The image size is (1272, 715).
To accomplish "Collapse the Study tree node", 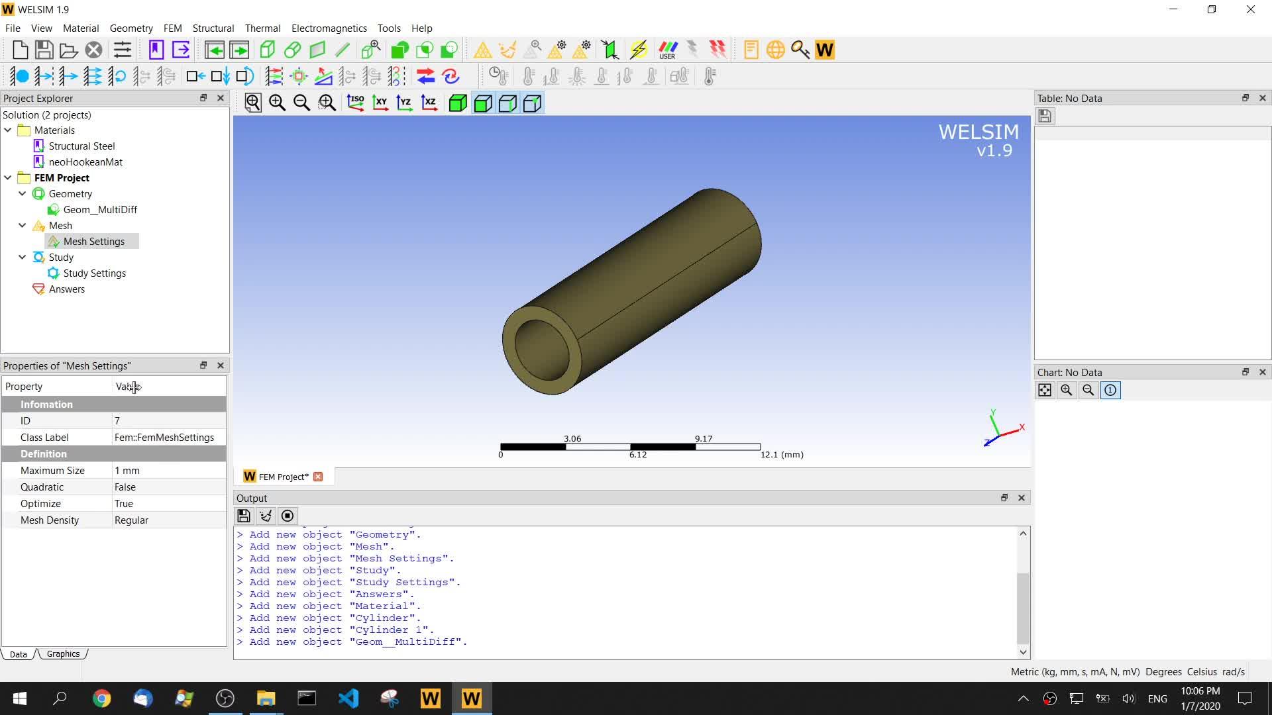I will coord(23,258).
